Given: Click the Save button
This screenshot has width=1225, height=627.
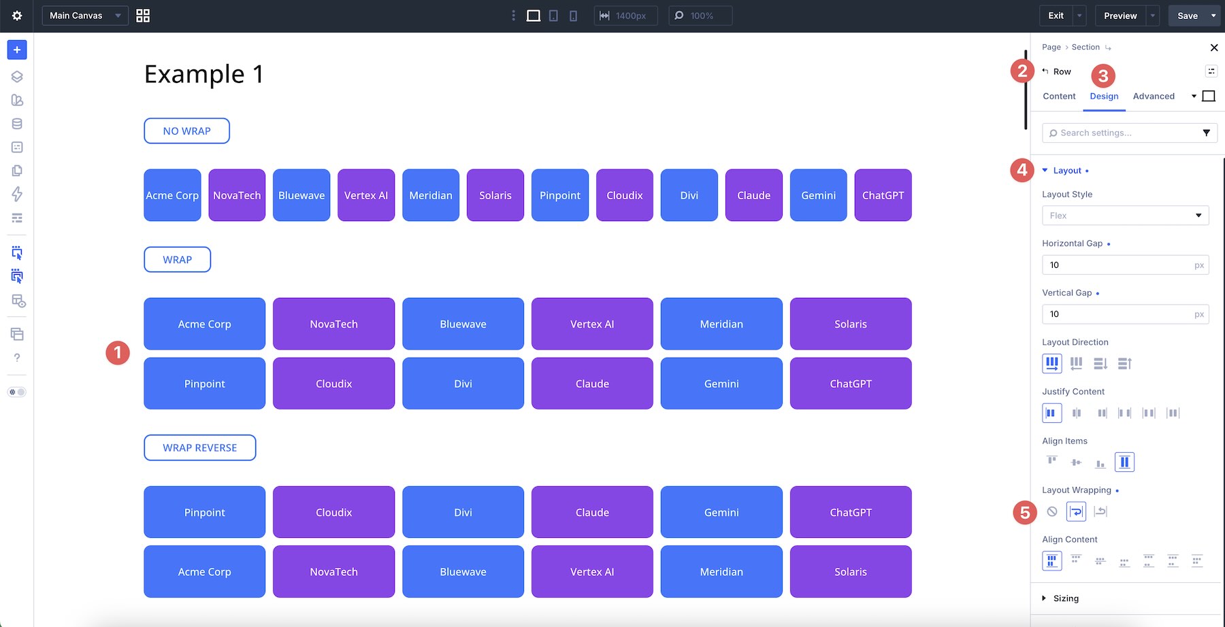Looking at the screenshot, I should pyautogui.click(x=1188, y=16).
